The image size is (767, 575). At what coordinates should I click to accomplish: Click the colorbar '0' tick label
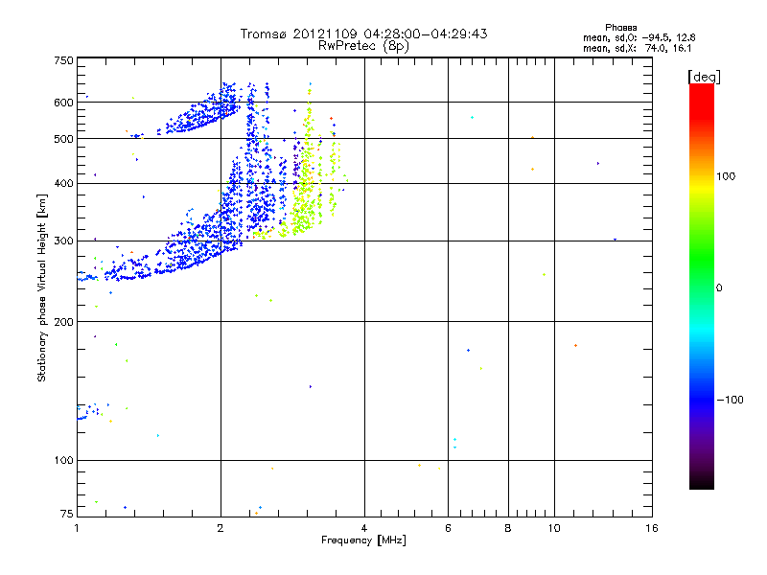pos(719,288)
